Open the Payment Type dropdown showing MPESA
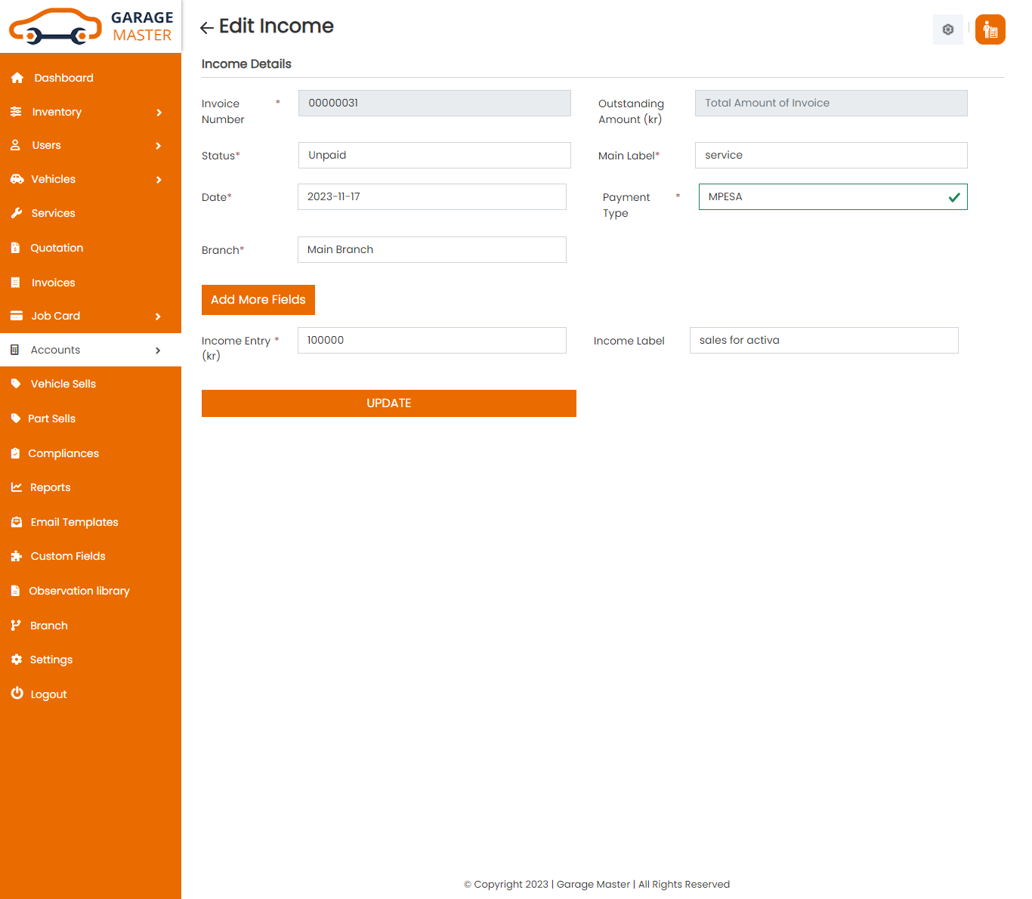Viewport: 1032px width, 899px height. tap(832, 197)
